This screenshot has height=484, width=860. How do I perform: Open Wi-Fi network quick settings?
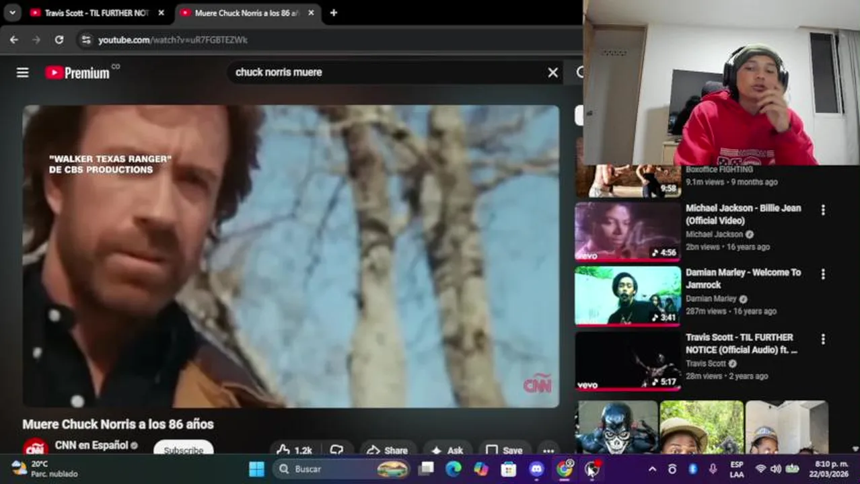tap(760, 469)
